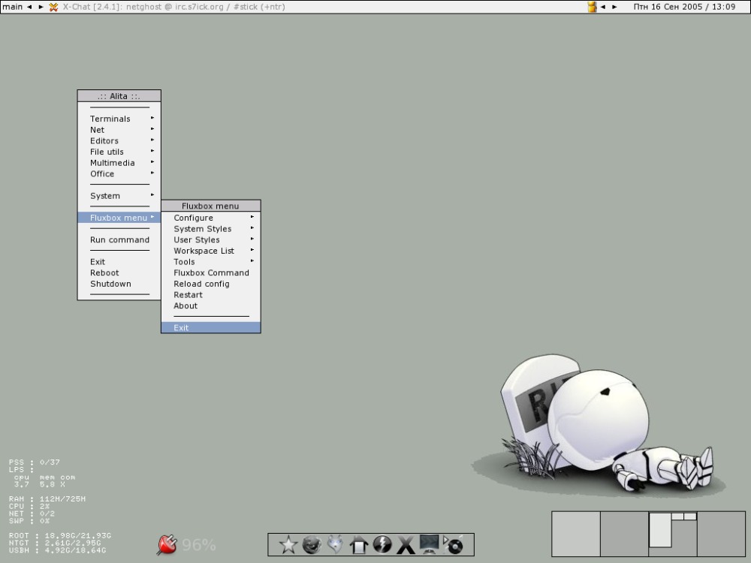
Task: Expand the File utils submenu
Action: [x=119, y=152]
